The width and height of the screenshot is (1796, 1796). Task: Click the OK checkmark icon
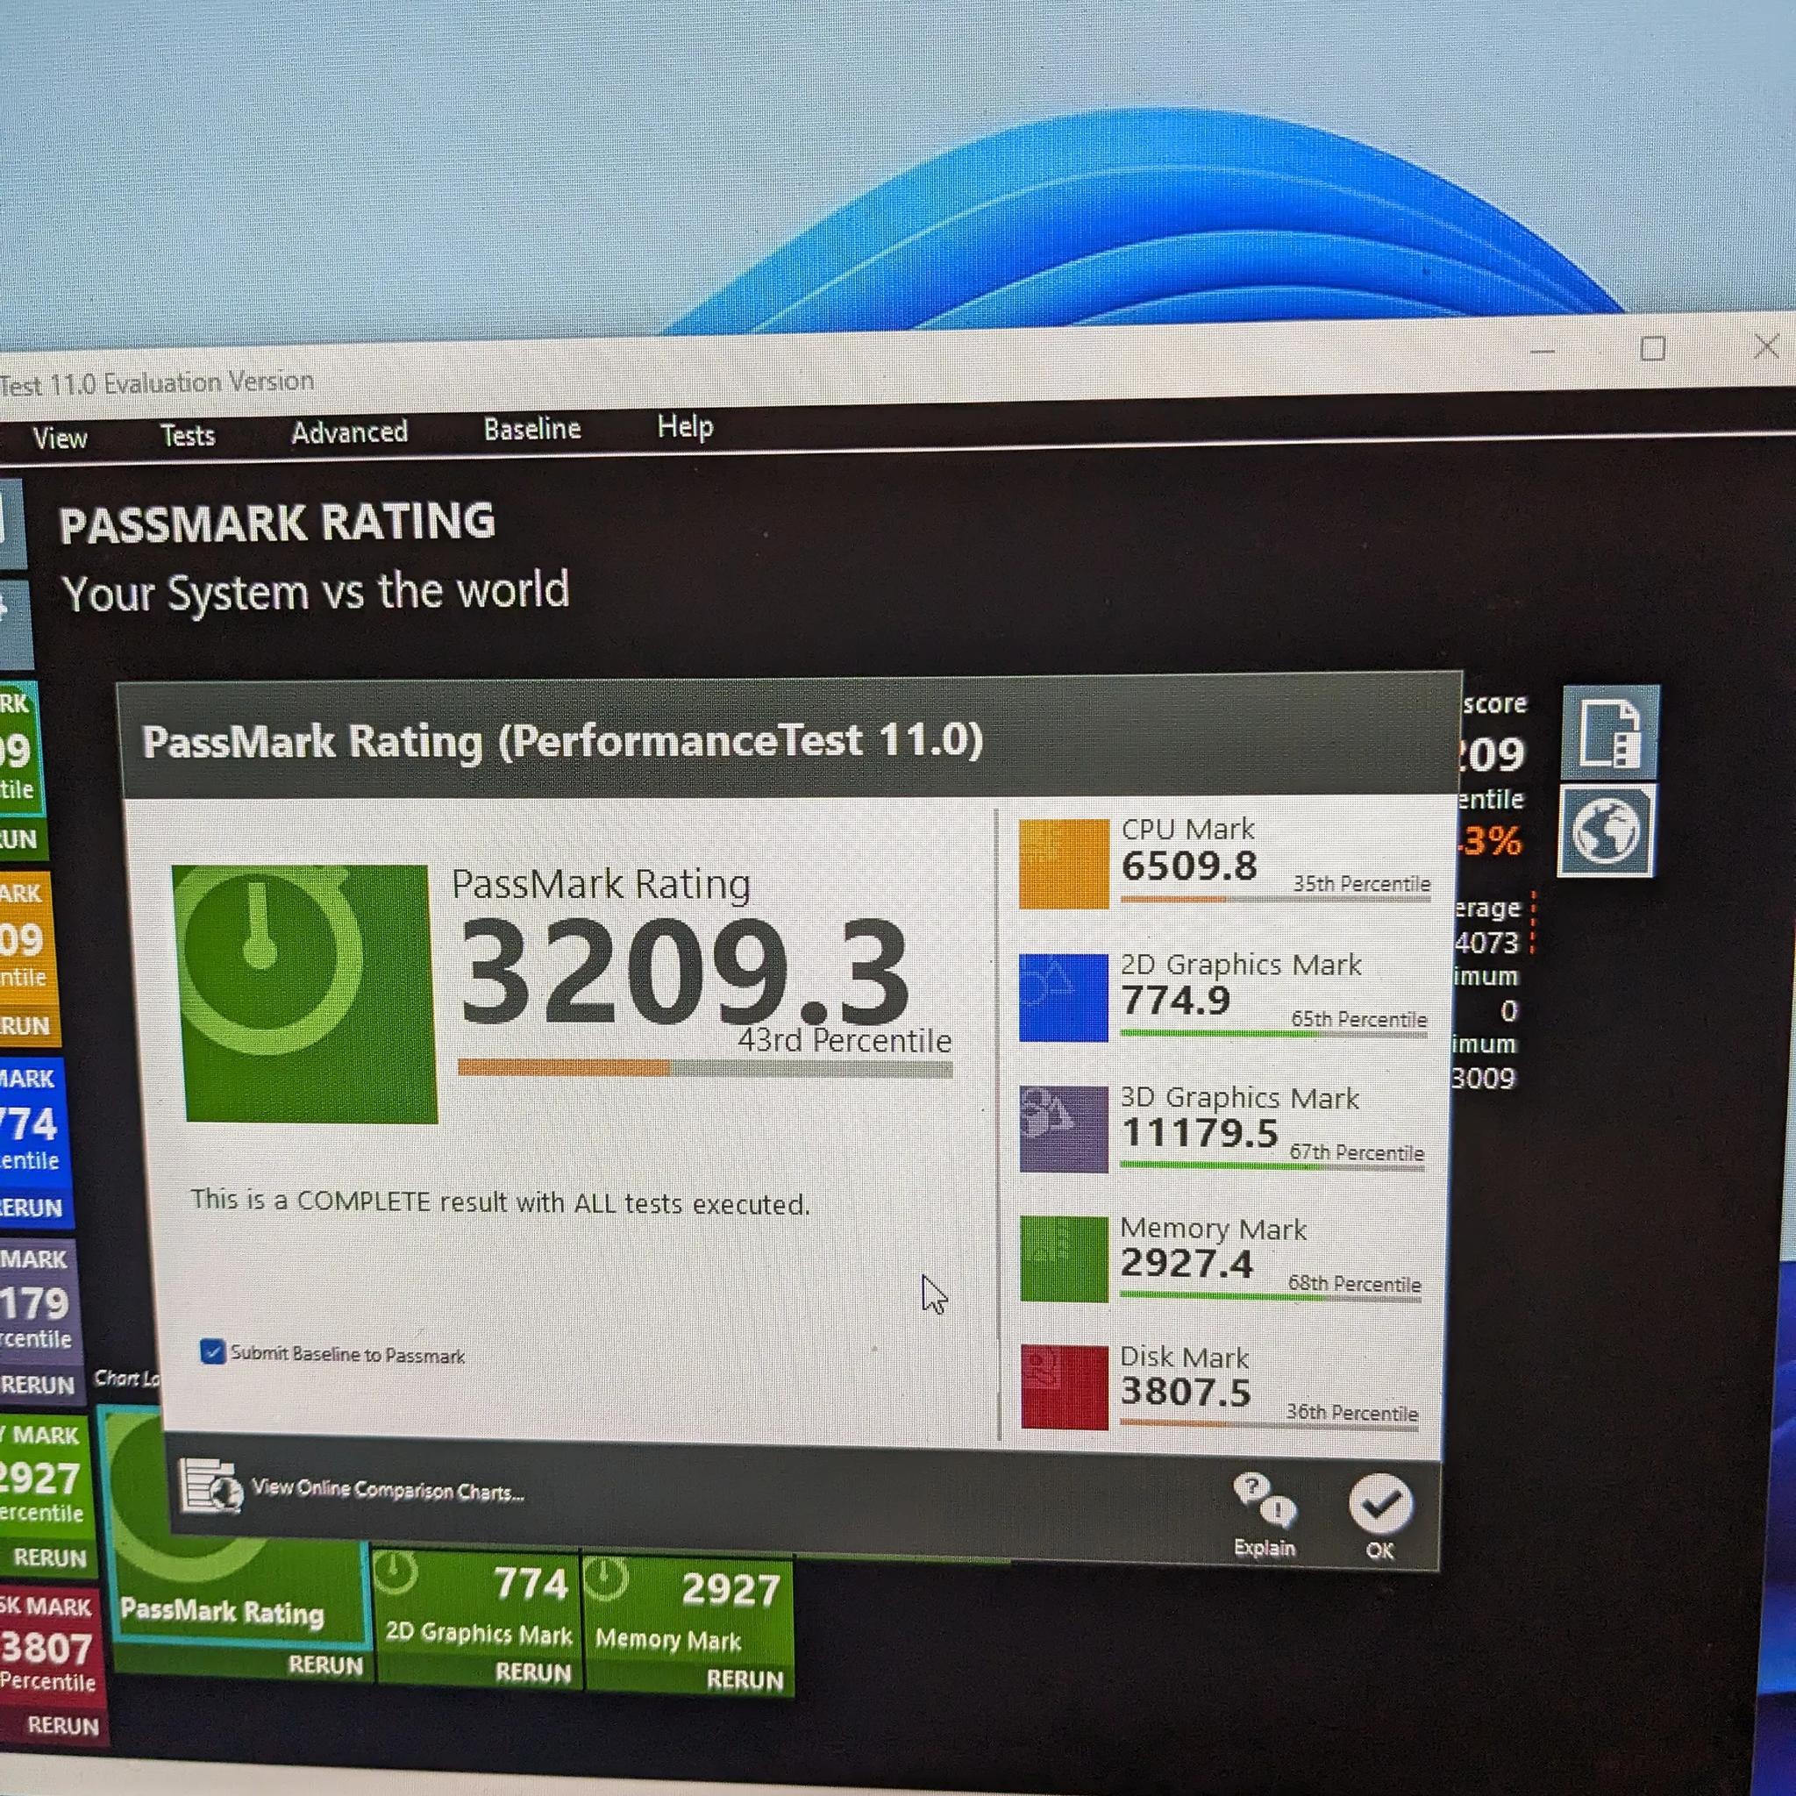click(1380, 1504)
